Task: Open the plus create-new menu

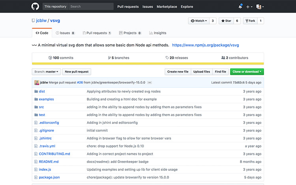Action: (x=249, y=7)
